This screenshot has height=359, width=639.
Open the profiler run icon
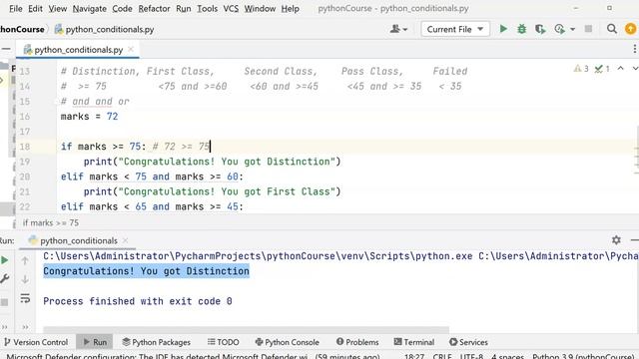click(x=559, y=29)
